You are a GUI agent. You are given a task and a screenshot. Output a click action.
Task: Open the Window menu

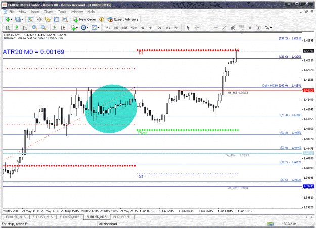(x=77, y=12)
